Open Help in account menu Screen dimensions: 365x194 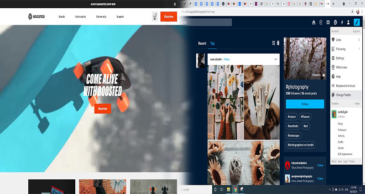346,76
